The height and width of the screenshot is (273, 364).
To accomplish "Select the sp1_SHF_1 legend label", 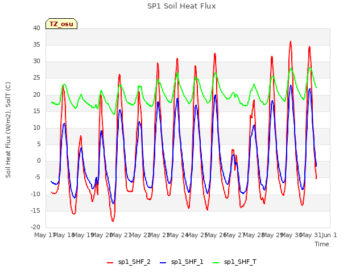I will [187, 262].
